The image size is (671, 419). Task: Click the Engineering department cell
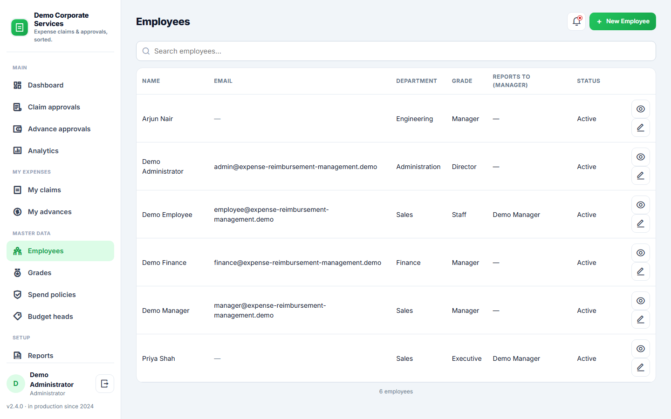pos(415,119)
